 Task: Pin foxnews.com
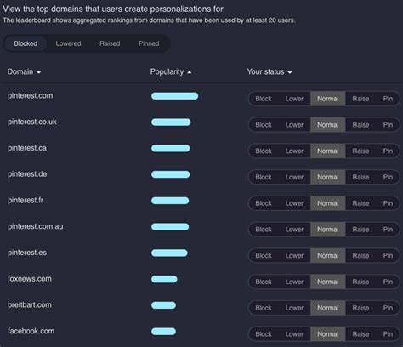click(388, 282)
